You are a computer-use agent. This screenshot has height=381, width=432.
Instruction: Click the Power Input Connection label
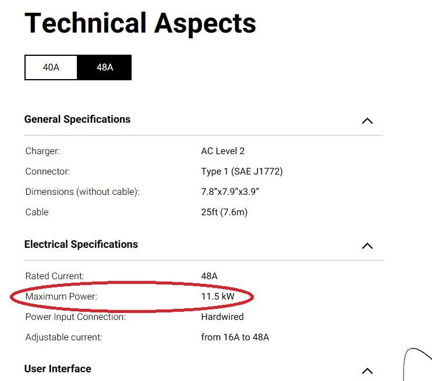point(76,317)
